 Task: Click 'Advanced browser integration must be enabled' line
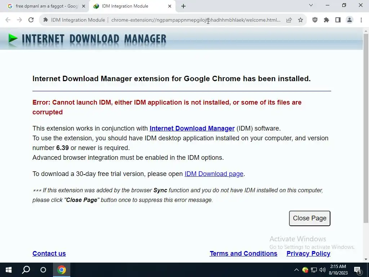[128, 158]
